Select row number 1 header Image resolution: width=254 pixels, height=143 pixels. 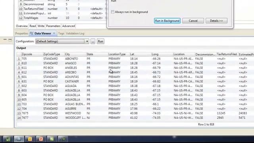coord(19,59)
